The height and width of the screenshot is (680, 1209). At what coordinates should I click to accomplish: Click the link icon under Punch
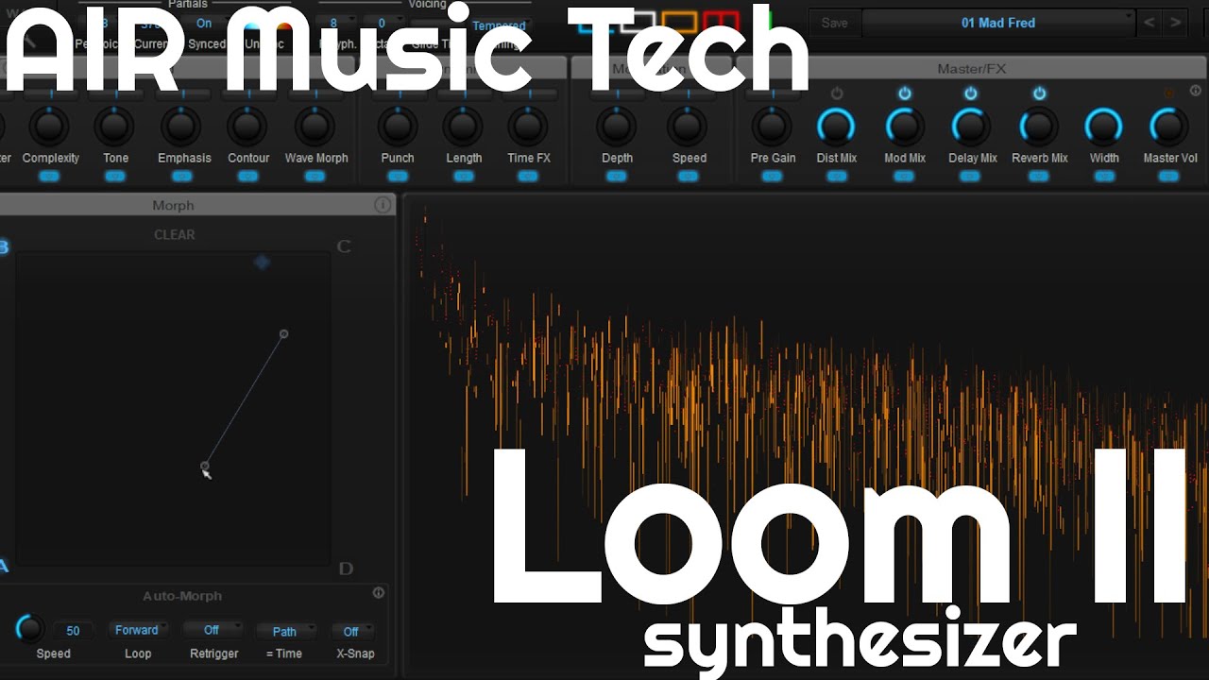(x=398, y=176)
